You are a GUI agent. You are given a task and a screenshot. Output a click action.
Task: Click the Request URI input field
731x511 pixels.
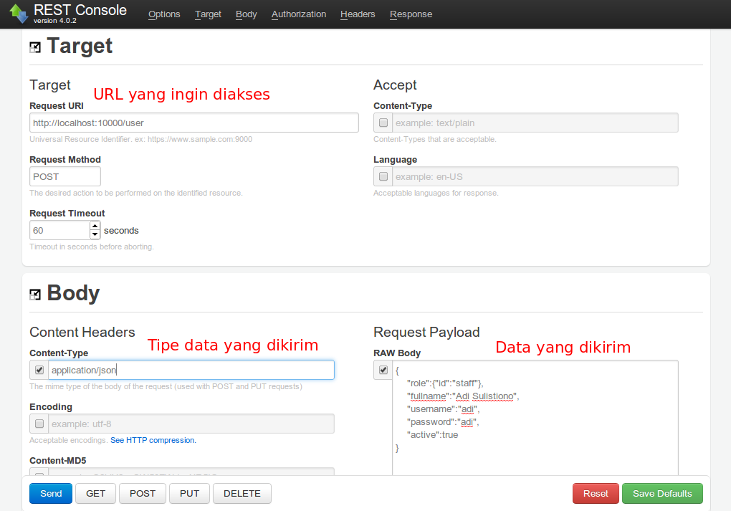(x=193, y=123)
